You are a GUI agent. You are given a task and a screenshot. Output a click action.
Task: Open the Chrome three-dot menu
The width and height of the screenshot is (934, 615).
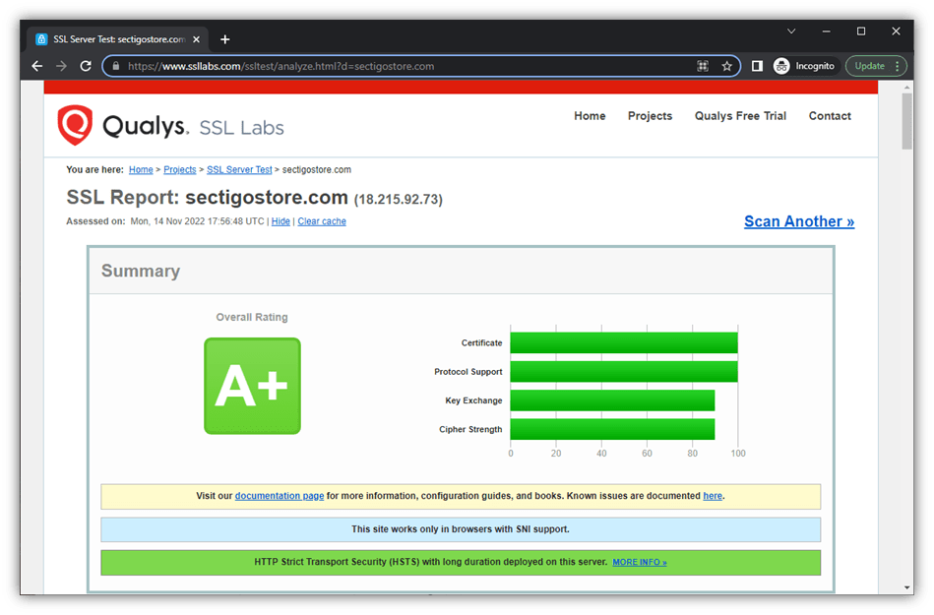point(897,66)
